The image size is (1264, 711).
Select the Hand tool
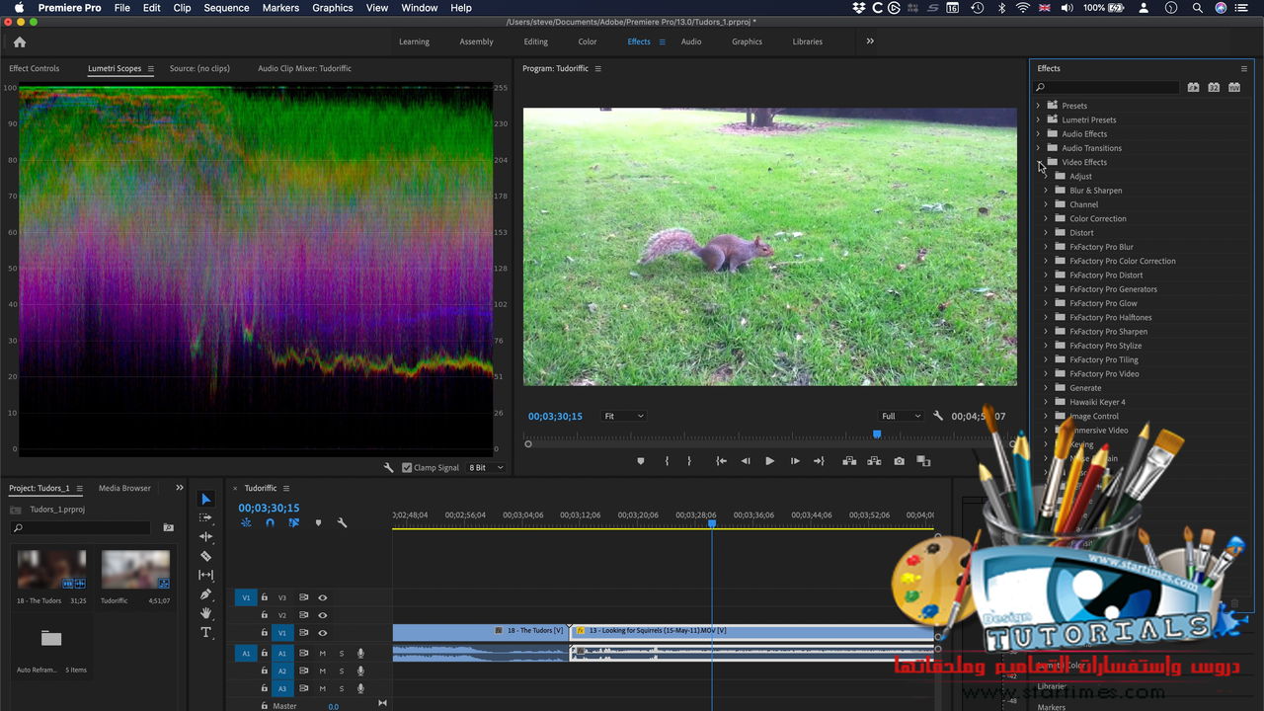pyautogui.click(x=205, y=613)
